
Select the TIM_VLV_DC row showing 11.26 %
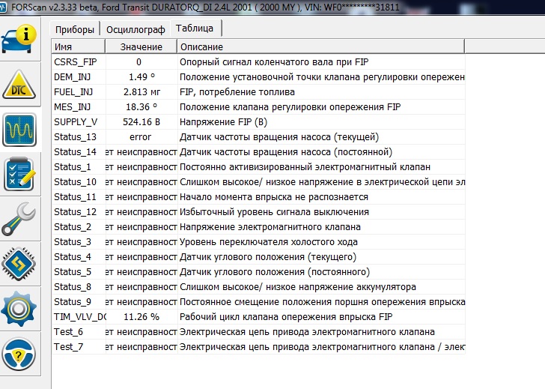(258, 316)
